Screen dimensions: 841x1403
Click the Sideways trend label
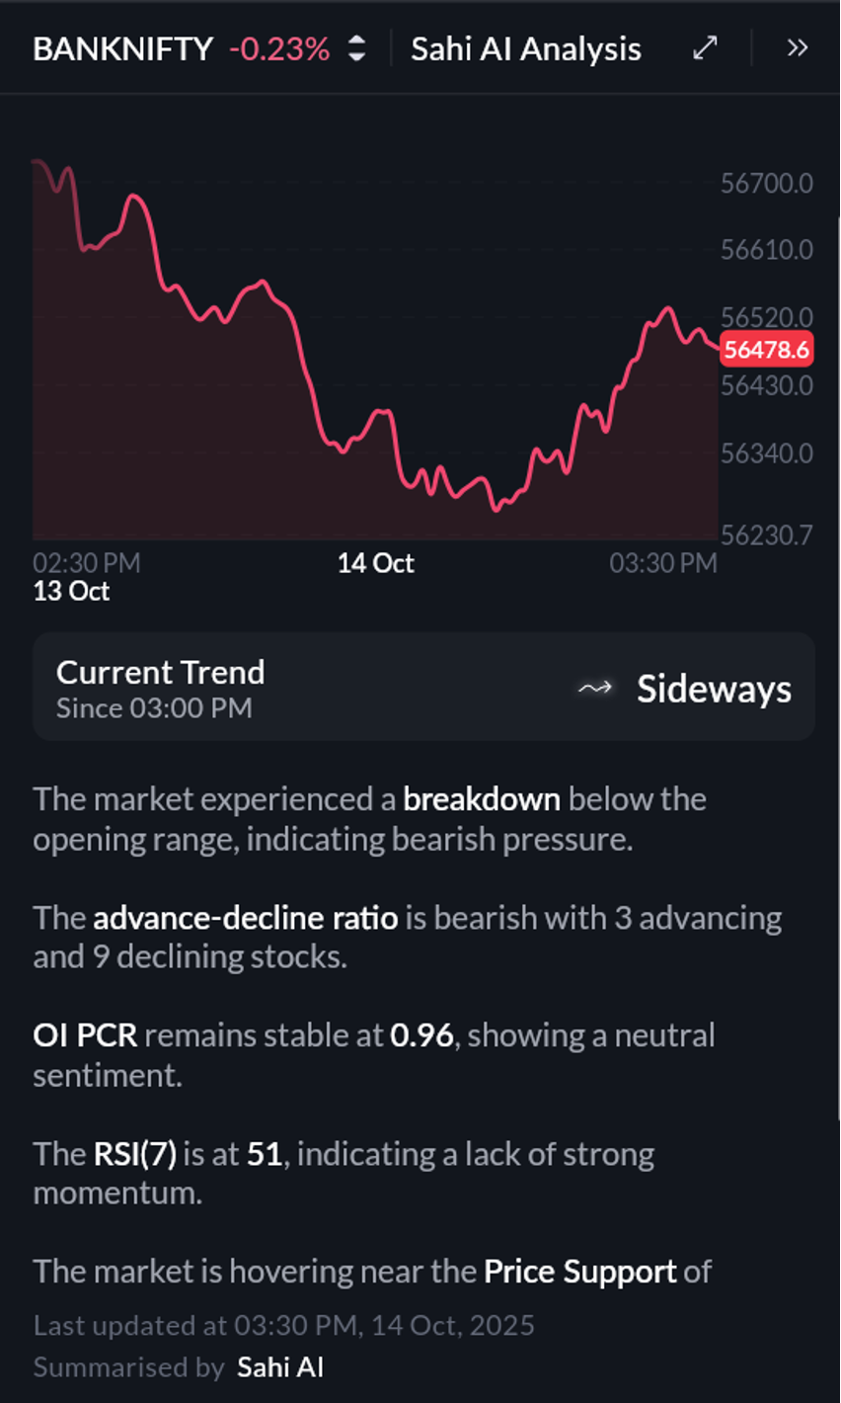[713, 689]
